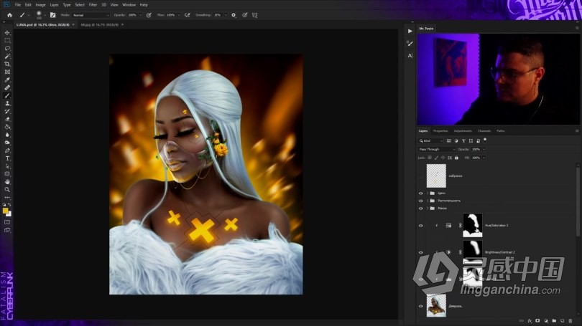Switch to the Properties tab
The height and width of the screenshot is (326, 582).
440,131
